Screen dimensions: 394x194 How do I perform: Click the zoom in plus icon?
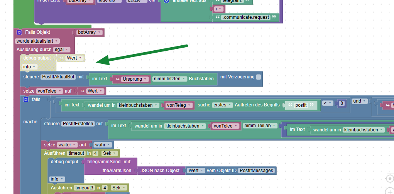(x=390, y=192)
